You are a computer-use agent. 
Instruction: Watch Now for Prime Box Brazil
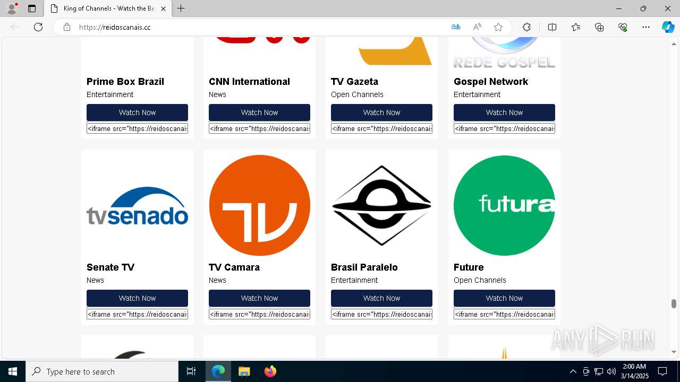pyautogui.click(x=137, y=112)
